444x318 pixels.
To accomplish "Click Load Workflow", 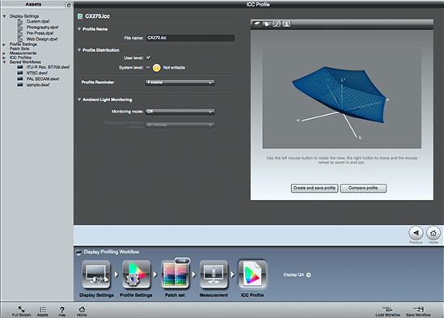I will (387, 312).
